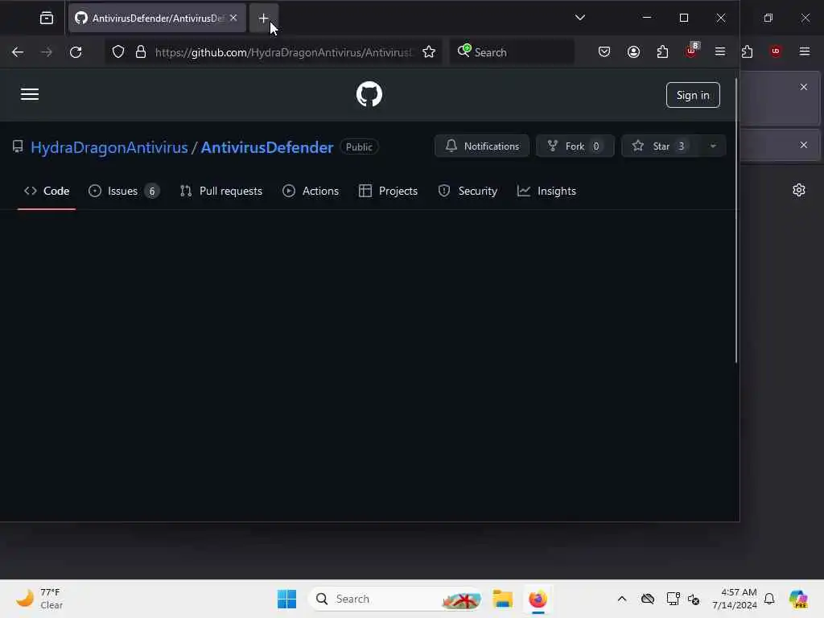Dismiss the upper background notification card

coord(804,87)
